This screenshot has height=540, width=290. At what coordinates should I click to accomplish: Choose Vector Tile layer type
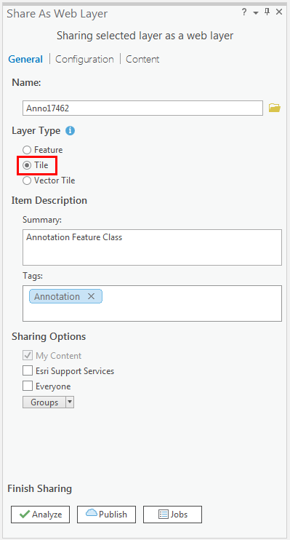(27, 180)
